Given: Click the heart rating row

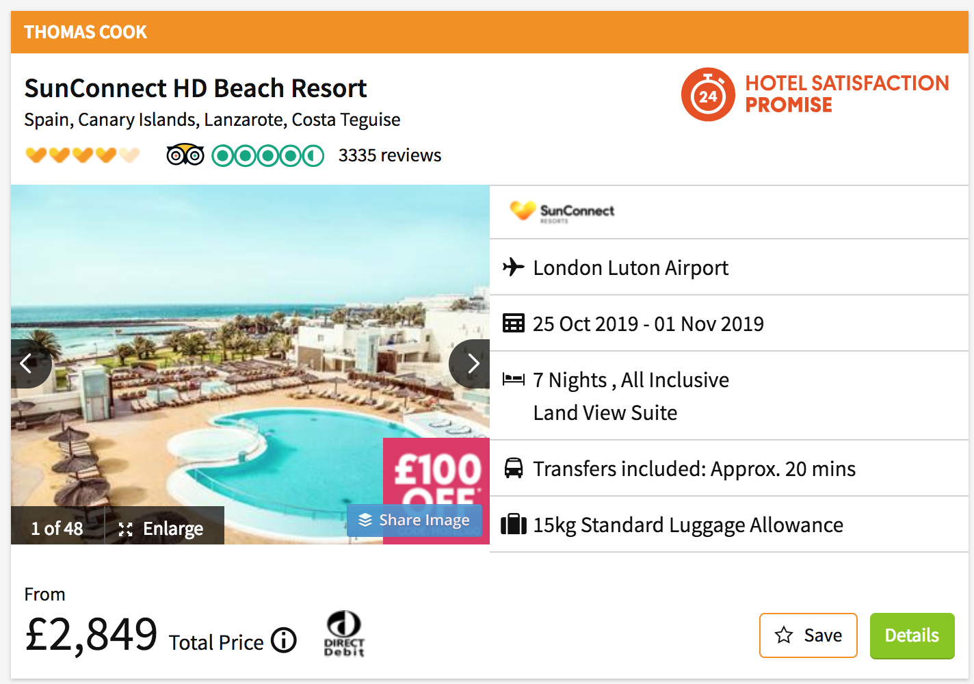Looking at the screenshot, I should tap(82, 155).
